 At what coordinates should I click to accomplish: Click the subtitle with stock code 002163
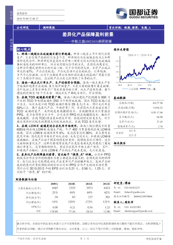tap(88, 41)
